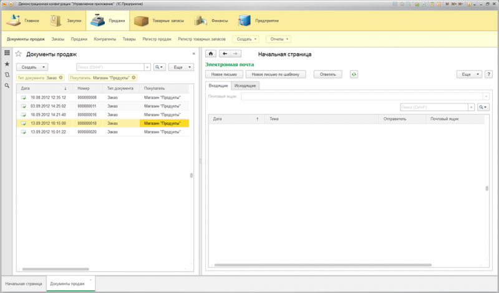Add Документы продаж to favorites star

click(x=19, y=54)
